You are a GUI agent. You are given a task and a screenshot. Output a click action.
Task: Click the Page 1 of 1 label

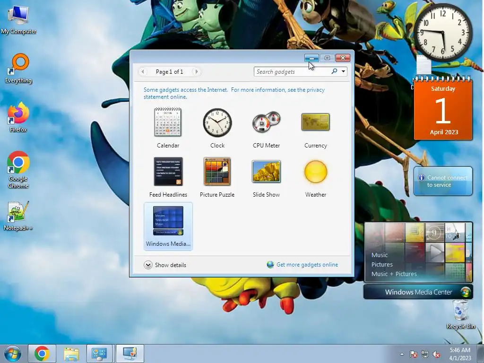pos(170,72)
